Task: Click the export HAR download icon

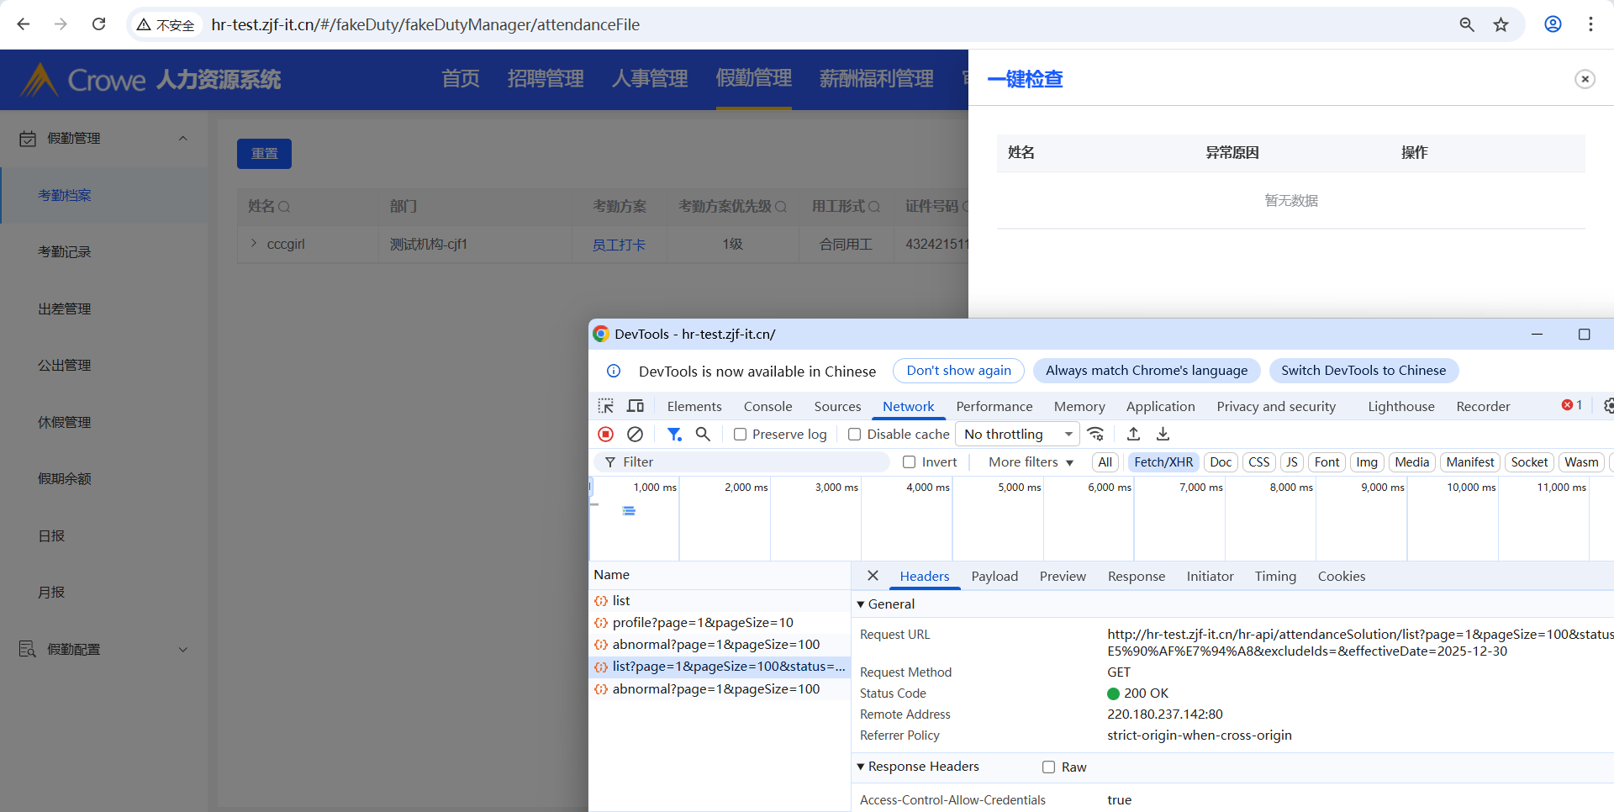Action: [x=1163, y=434]
